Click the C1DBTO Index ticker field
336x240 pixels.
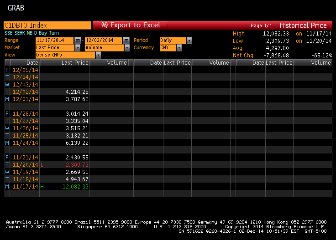47,25
